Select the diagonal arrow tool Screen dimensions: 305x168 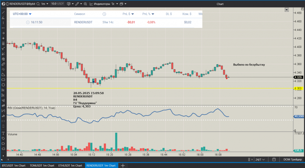coord(3,54)
